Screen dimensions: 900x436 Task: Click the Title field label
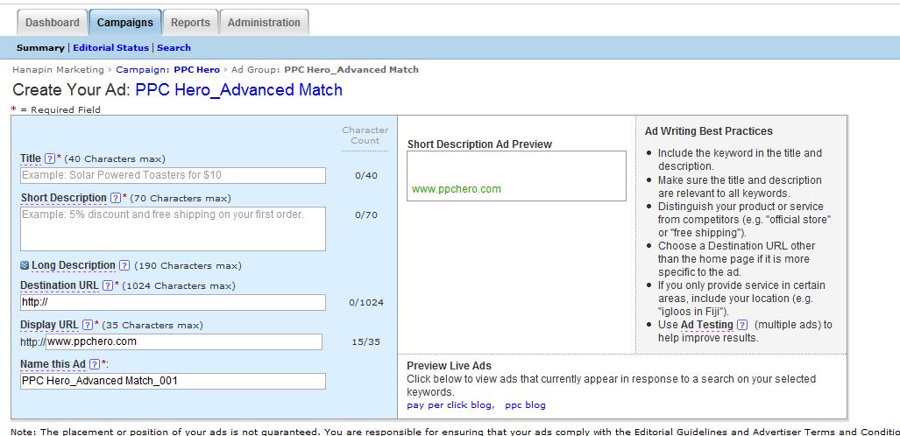(31, 158)
